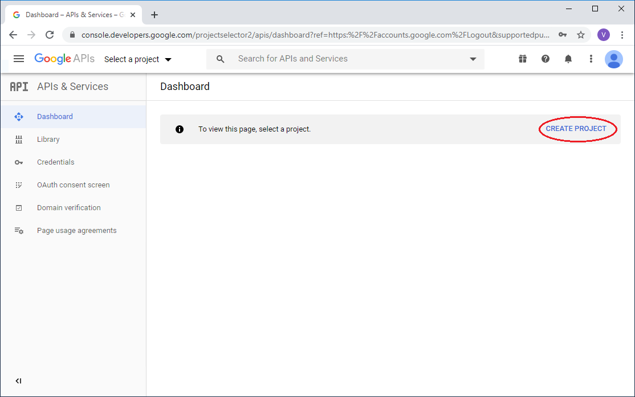Open the Select a project dropdown
Image resolution: width=635 pixels, height=397 pixels.
pyautogui.click(x=138, y=59)
